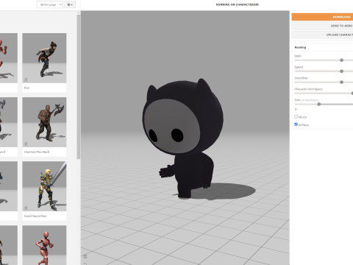Select the Run animation thumbnail
Viewport: 353px width, 265px height.
(x=44, y=58)
